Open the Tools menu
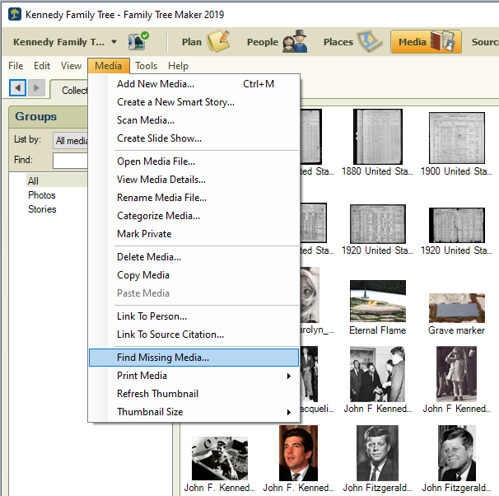The image size is (499, 496). tap(147, 66)
